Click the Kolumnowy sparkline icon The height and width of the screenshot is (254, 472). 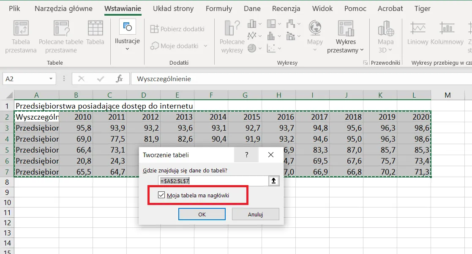pos(447,28)
